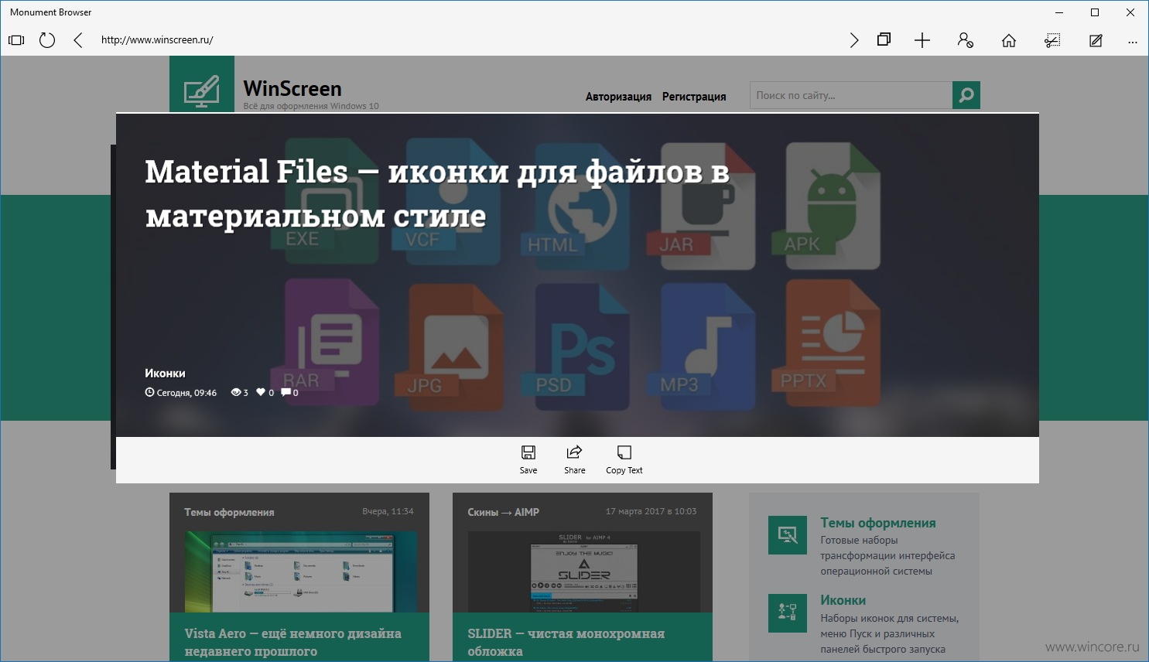
Task: Focus the site search field
Action: (851, 95)
